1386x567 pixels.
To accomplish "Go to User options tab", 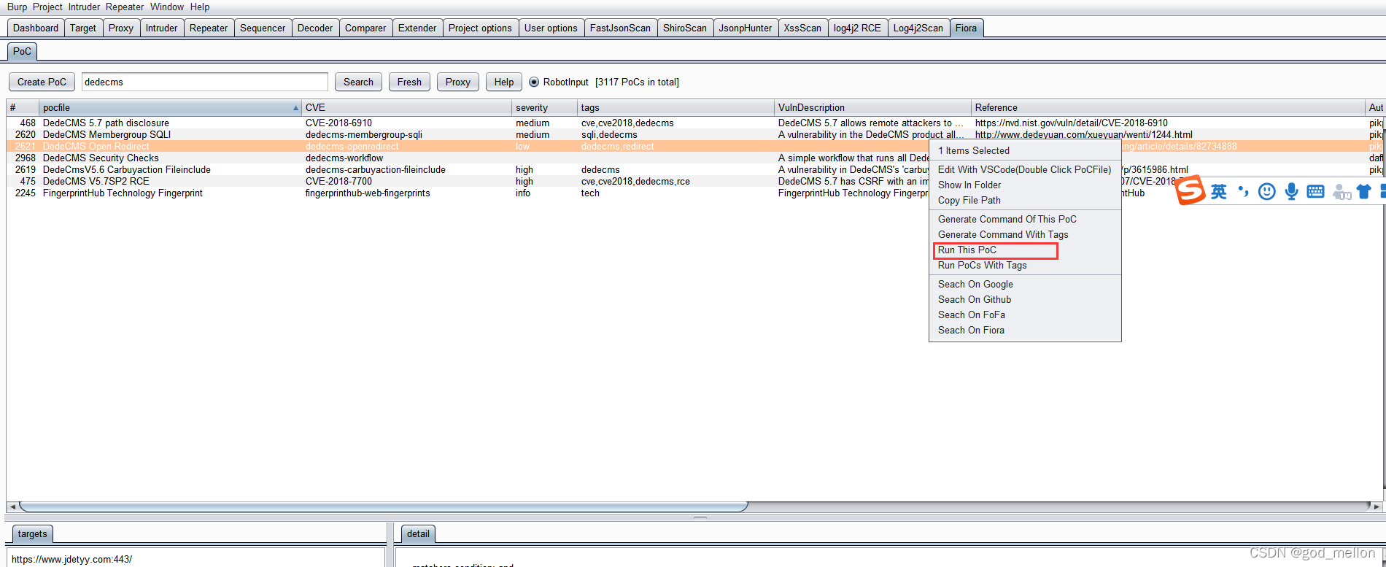I will [x=551, y=28].
